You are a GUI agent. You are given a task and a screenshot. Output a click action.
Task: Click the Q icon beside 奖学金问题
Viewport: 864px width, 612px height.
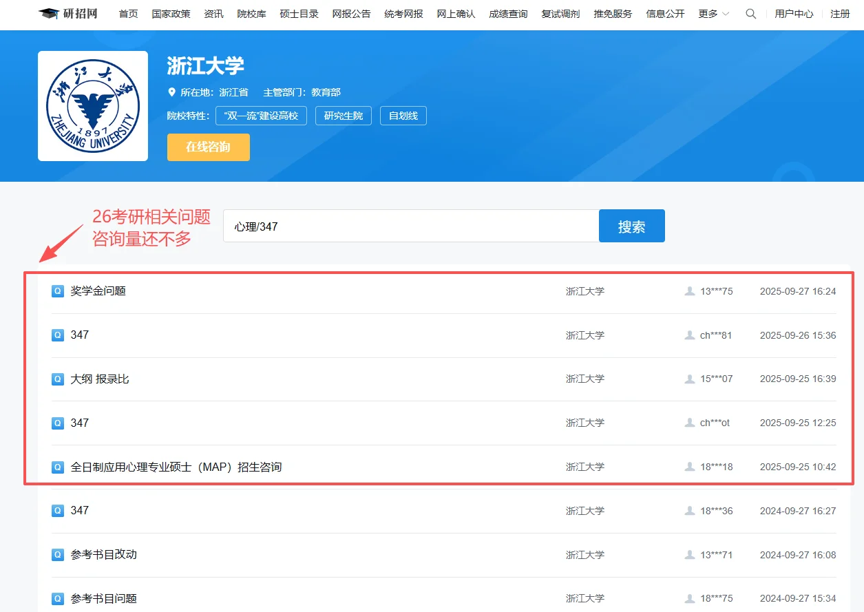pyautogui.click(x=57, y=291)
